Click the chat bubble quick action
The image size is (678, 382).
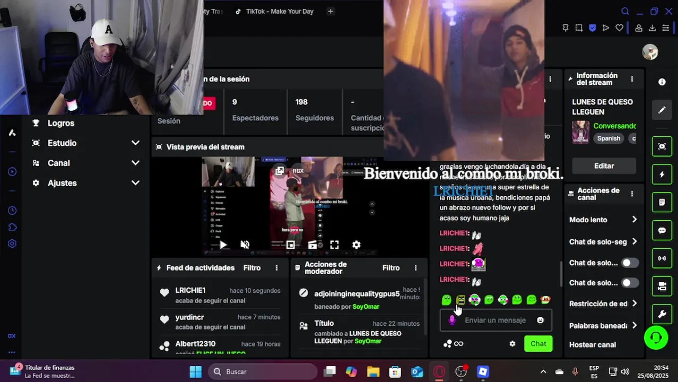click(662, 231)
